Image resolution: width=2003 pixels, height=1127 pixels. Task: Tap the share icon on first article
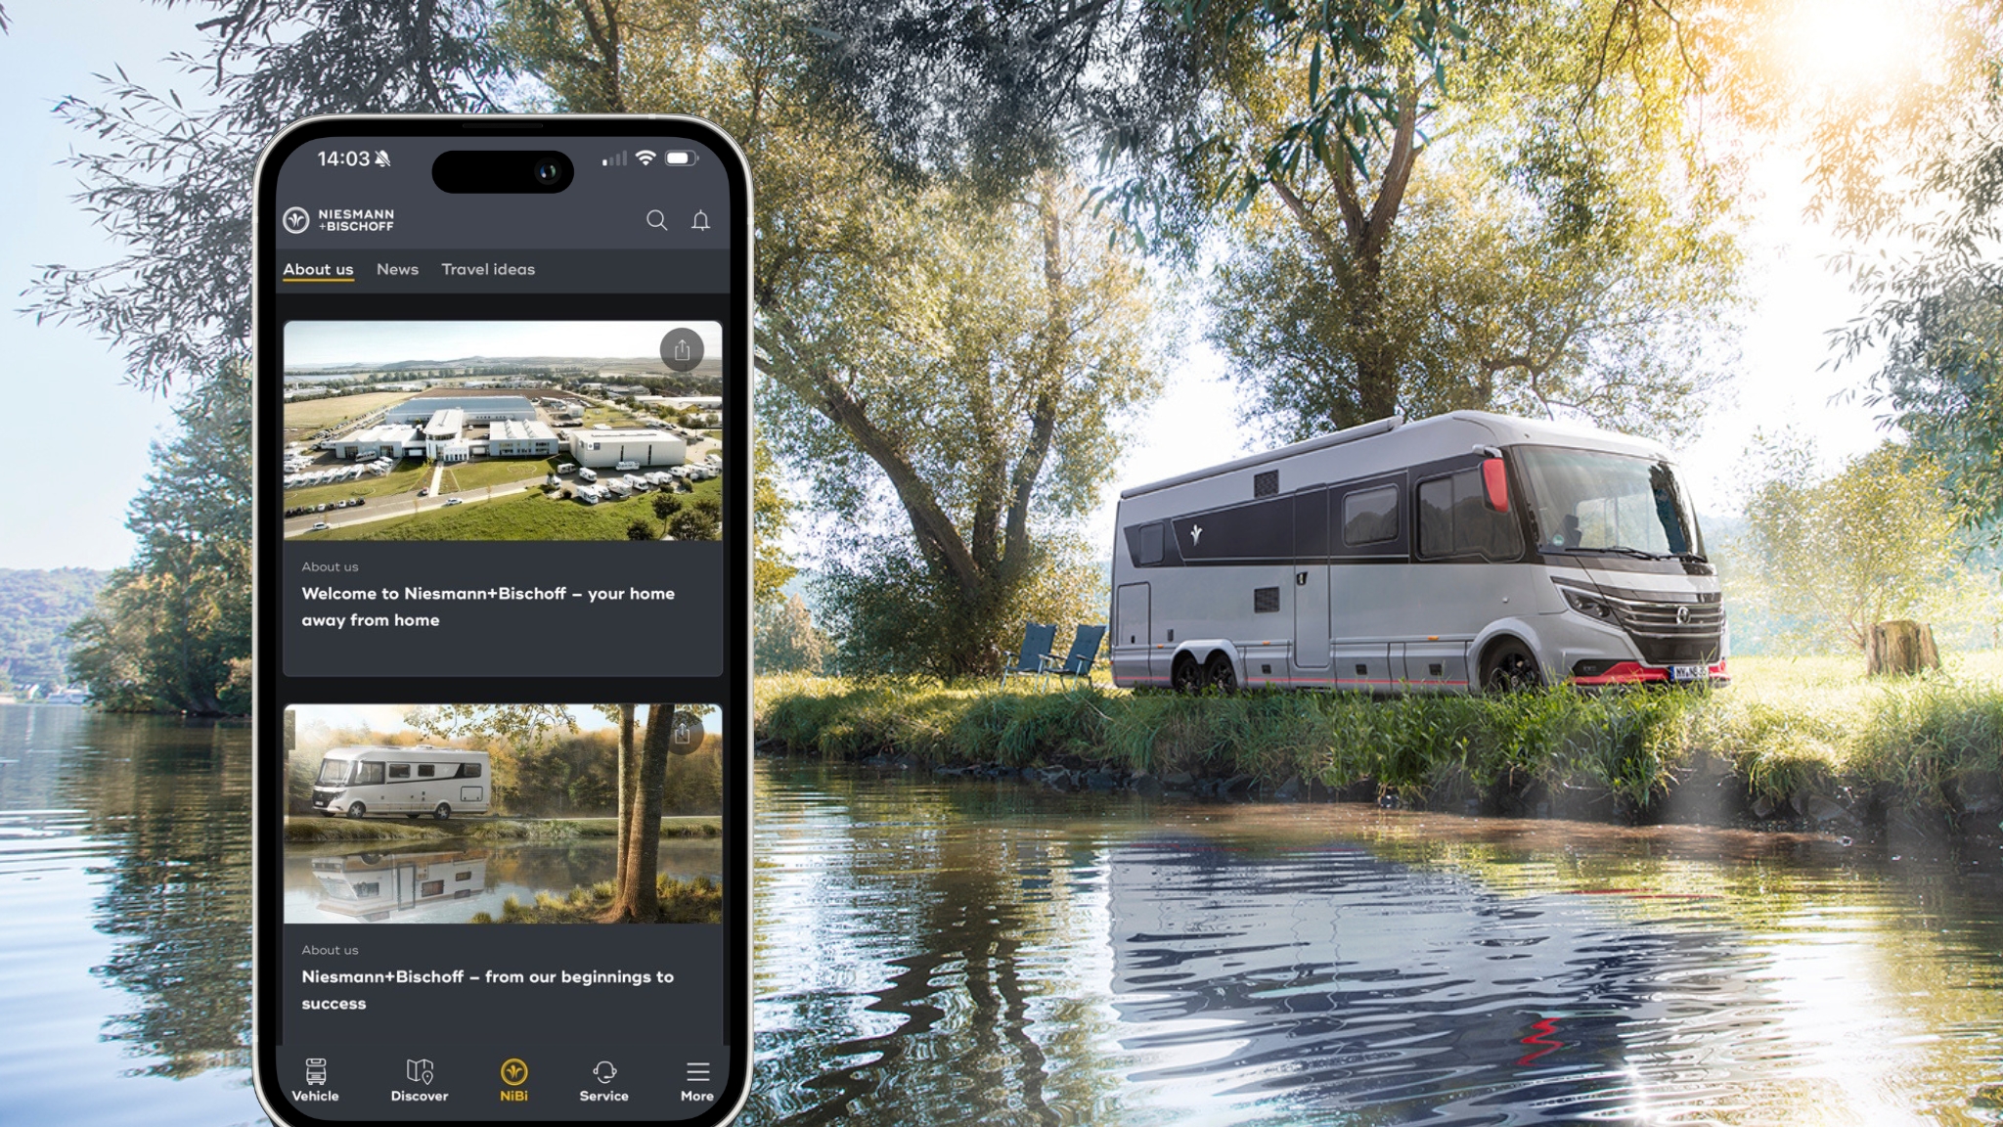683,349
